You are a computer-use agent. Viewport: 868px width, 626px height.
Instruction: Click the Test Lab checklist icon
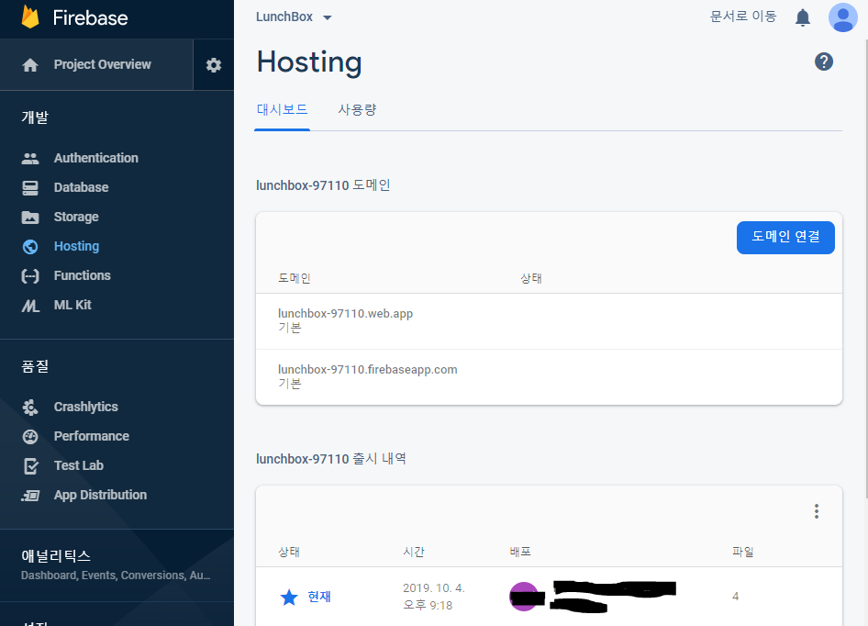(x=31, y=466)
